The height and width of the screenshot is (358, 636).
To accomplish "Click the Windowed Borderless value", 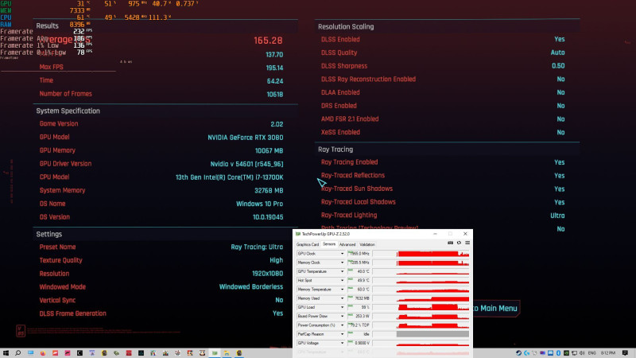I will click(x=251, y=287).
